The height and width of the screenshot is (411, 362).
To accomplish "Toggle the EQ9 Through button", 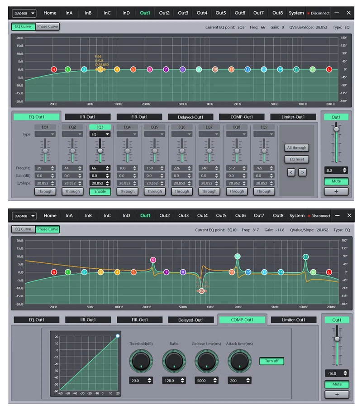I will (264, 192).
